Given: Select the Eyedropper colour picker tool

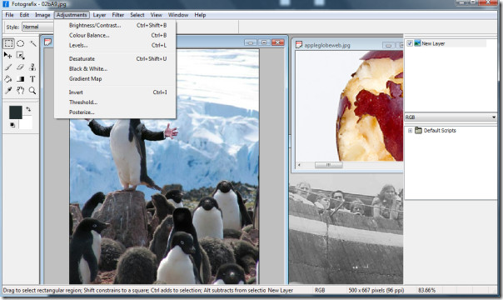Looking at the screenshot, I should point(8,91).
